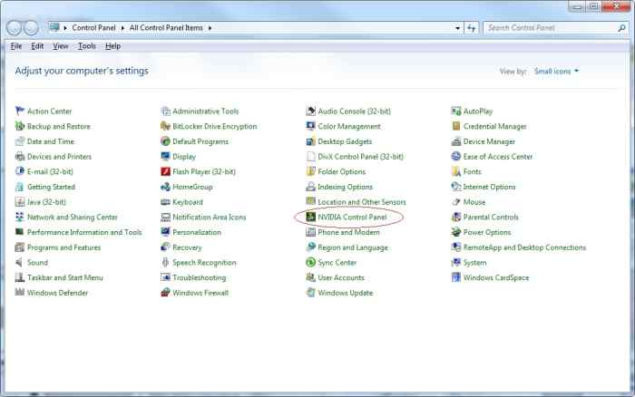Click the Parental Controls icon
Viewport: 635px width, 397px height.
pos(456,218)
